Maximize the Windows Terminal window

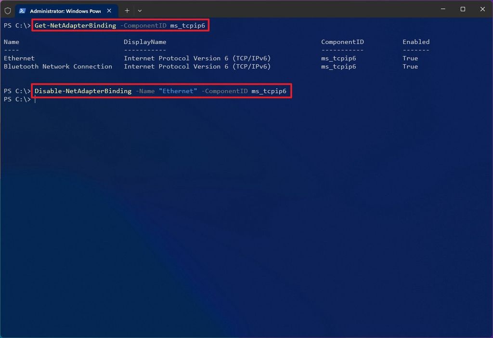tap(462, 9)
